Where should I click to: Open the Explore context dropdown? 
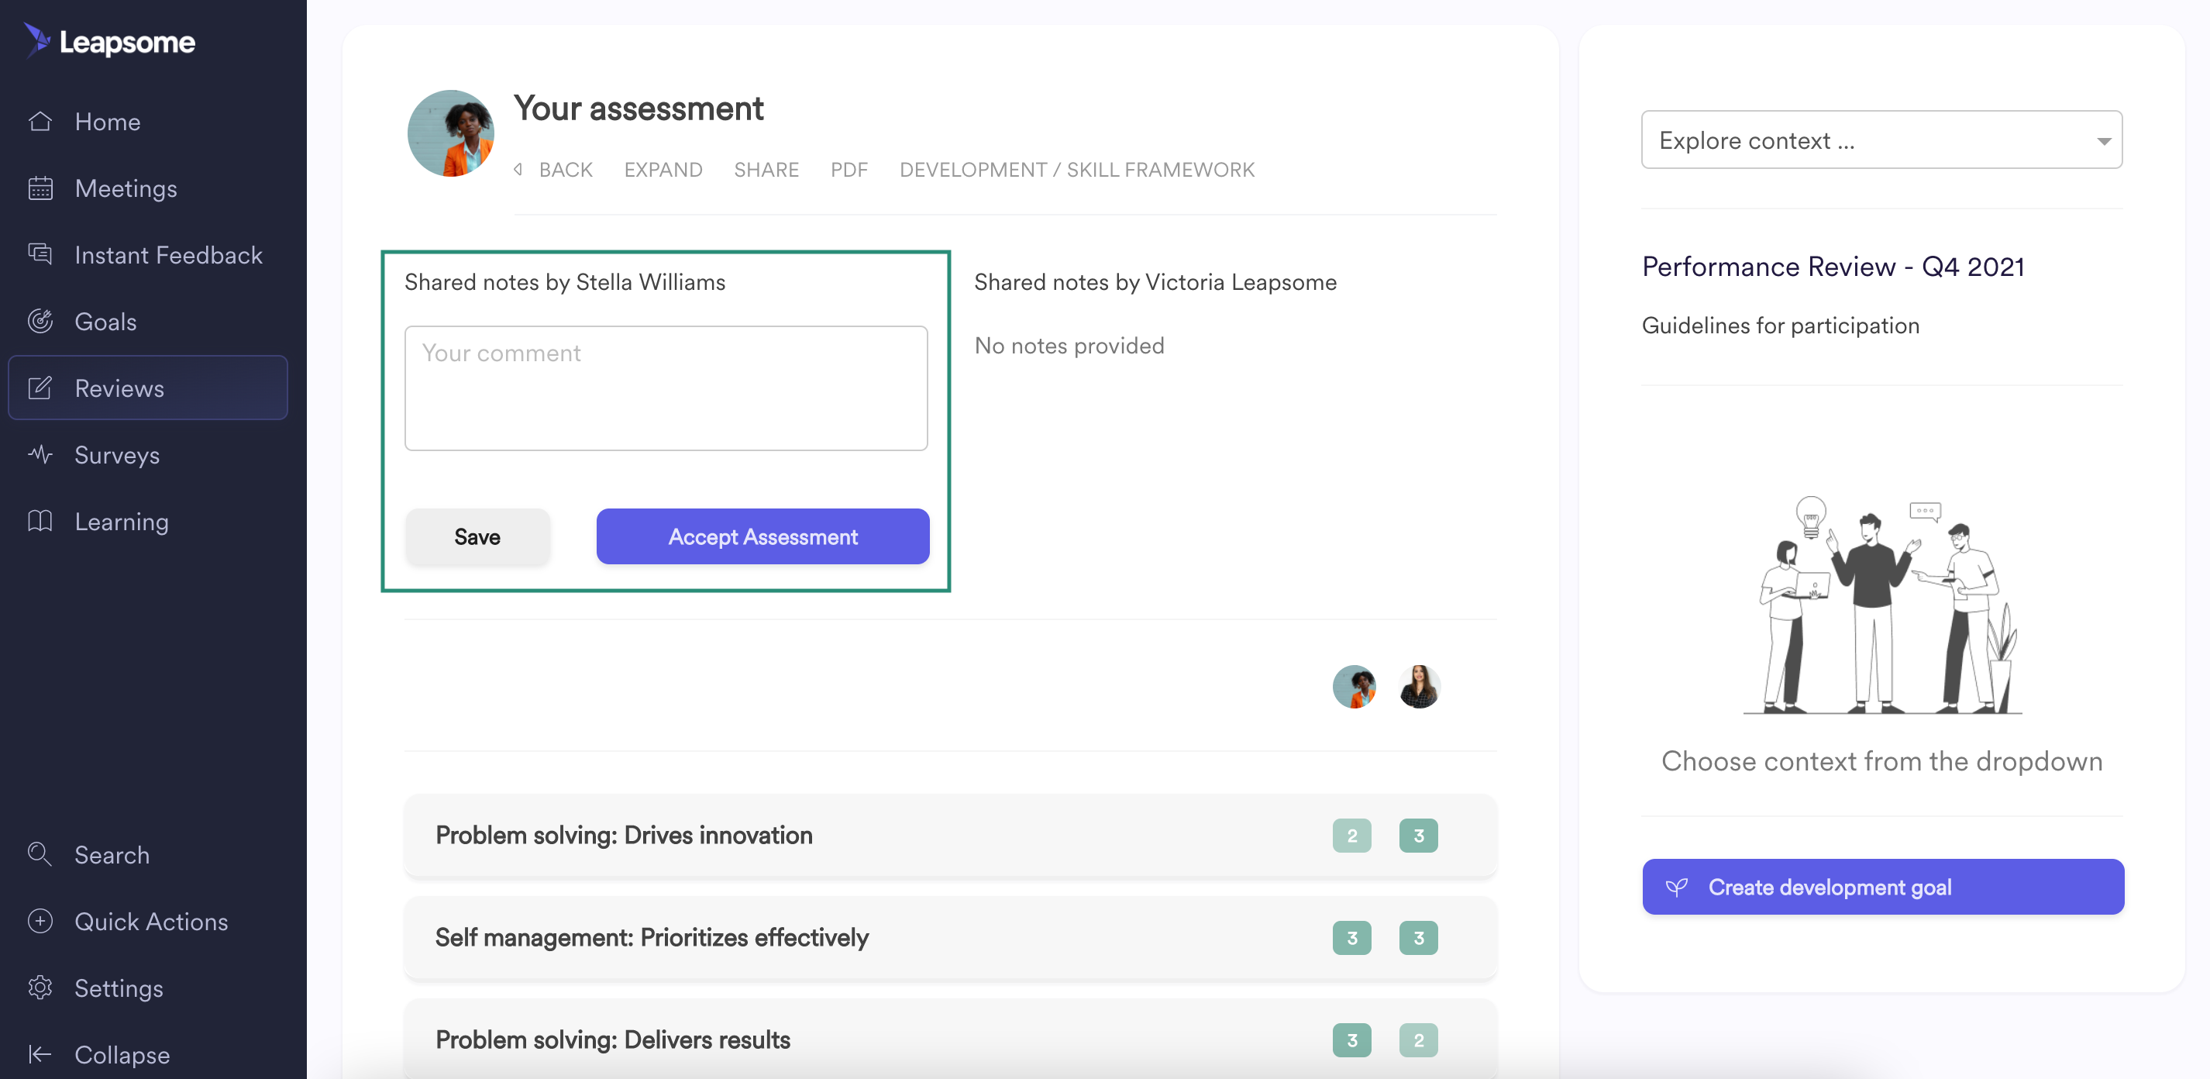1881,139
